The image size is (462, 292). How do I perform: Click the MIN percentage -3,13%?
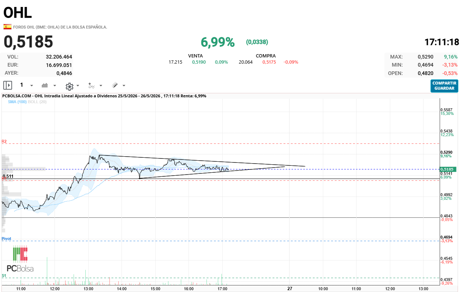[449, 65]
